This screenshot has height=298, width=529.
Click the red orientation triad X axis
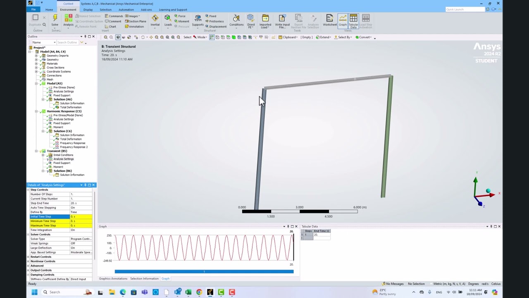pos(492,195)
